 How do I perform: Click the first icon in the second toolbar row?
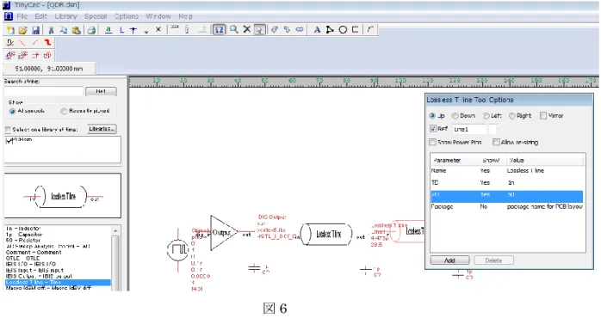pyautogui.click(x=10, y=42)
